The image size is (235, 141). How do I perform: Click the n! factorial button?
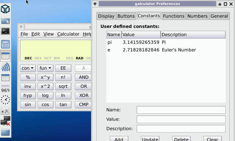pyautogui.click(x=63, y=77)
